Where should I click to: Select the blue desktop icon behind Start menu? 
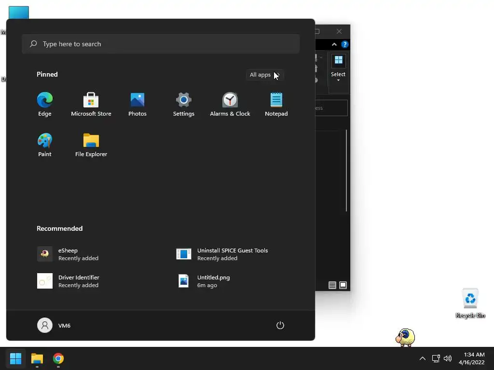pos(19,13)
